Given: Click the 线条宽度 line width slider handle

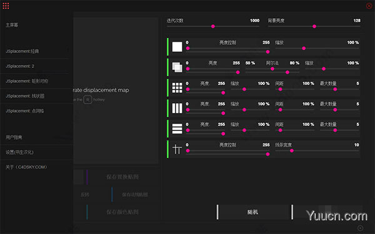Looking at the screenshot, I should point(292,150).
